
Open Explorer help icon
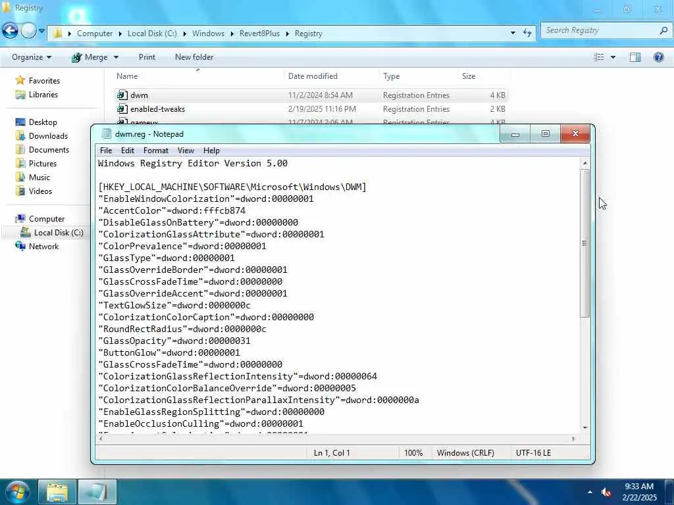point(658,57)
